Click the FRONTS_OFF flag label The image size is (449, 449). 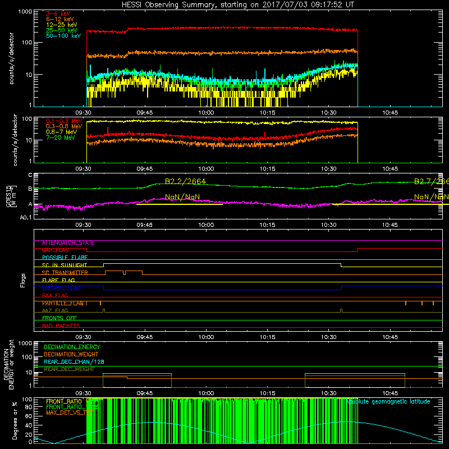coord(59,318)
